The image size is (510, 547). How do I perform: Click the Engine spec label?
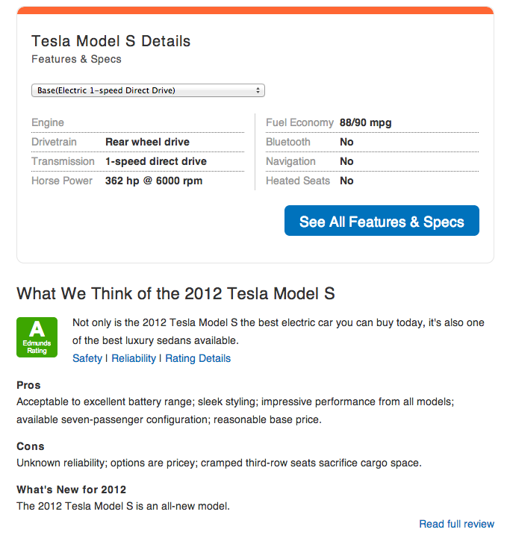tap(48, 122)
